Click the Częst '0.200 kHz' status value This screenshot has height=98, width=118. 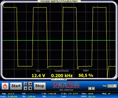[13, 96]
